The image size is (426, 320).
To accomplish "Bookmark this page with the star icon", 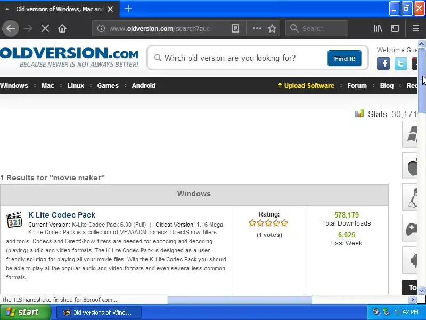I will coord(272,28).
